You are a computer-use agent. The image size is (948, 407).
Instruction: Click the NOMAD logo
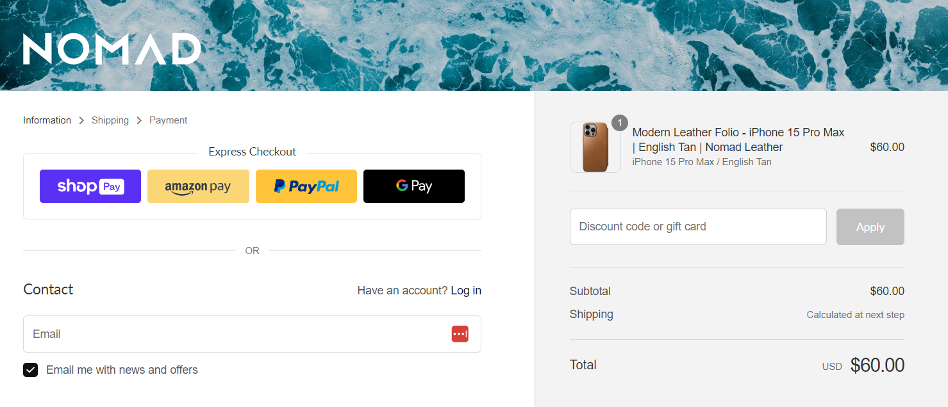pos(112,49)
